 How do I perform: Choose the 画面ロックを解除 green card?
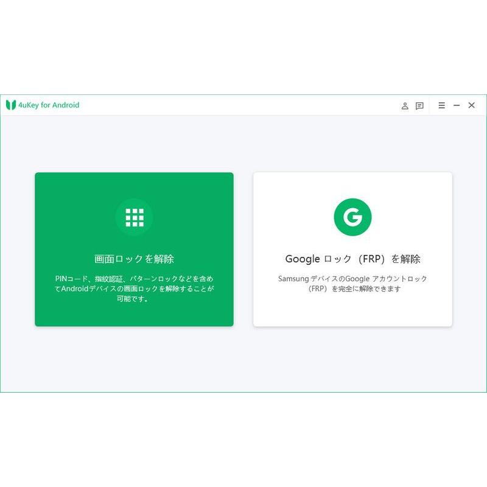(x=135, y=250)
